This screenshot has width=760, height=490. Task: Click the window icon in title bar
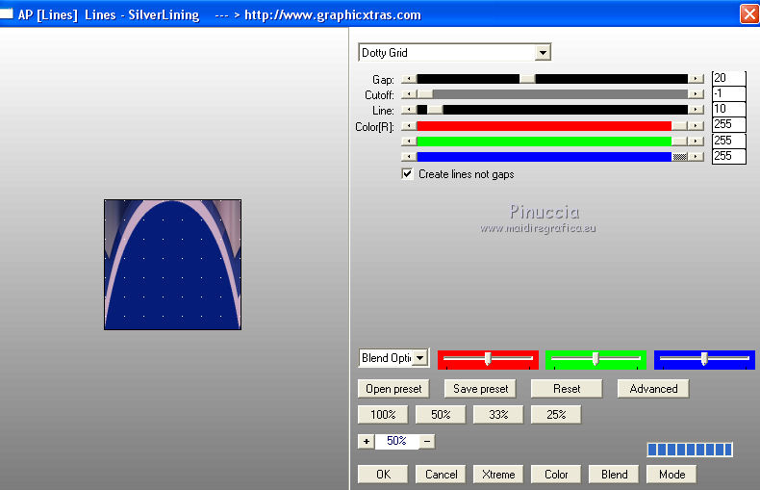(7, 13)
